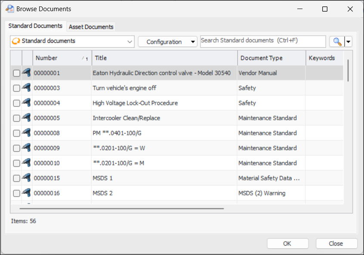Screen dimensions: 364x255
Task: Check the box for document 00000003
Action: (16, 88)
